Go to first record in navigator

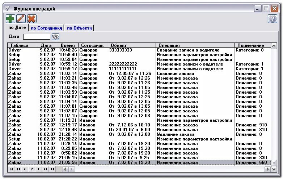point(11,169)
